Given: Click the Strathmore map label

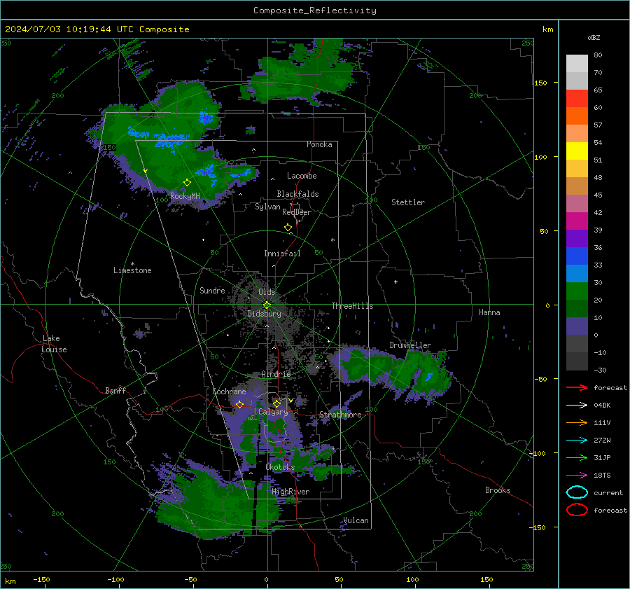Looking at the screenshot, I should tap(340, 415).
